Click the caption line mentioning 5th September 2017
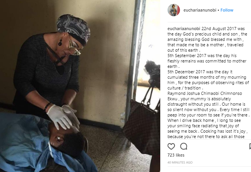The image size is (251, 172). click(202, 56)
